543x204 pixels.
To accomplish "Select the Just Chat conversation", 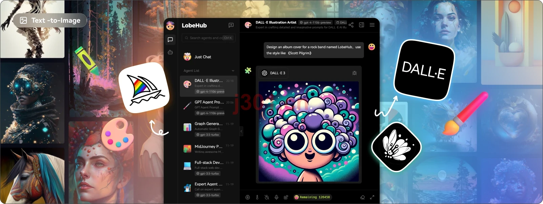I will (x=209, y=57).
